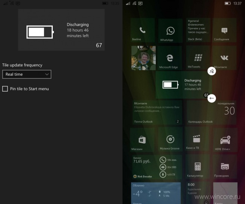This screenshot has width=245, height=204.
Task: Open the Музыка Groove tile
Action: point(170,140)
